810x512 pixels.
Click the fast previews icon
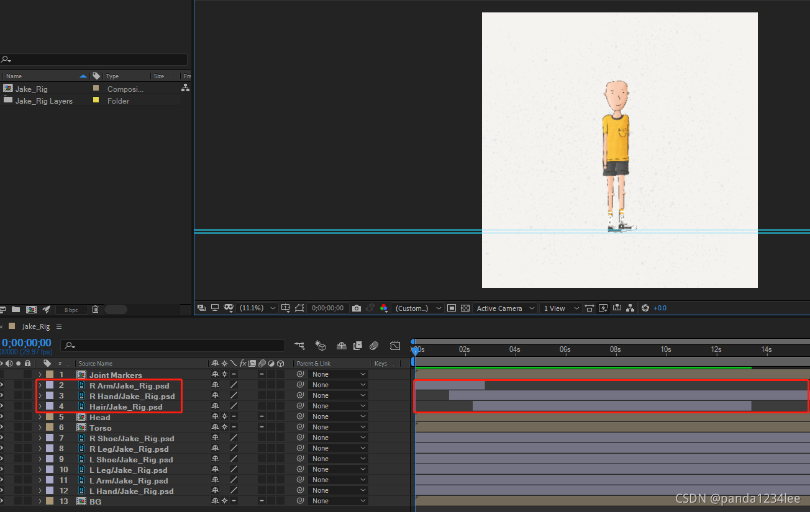603,308
